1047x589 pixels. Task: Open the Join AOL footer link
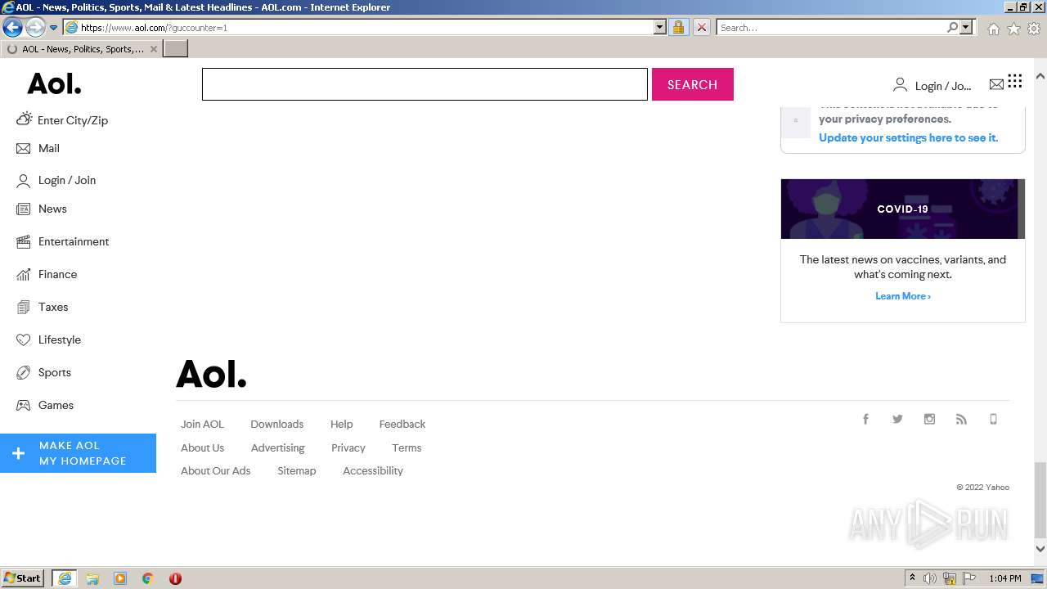[202, 424]
